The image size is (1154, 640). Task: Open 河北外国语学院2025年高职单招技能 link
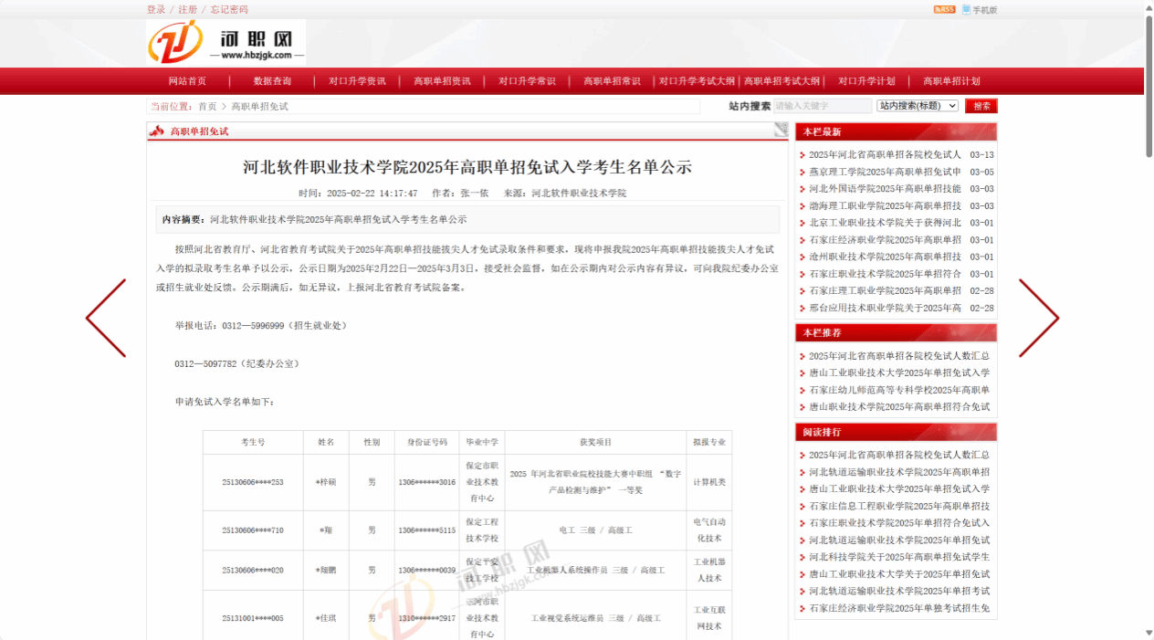[x=885, y=189]
